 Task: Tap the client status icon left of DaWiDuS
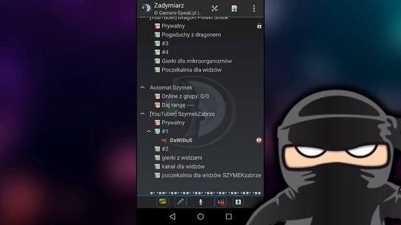click(x=164, y=140)
